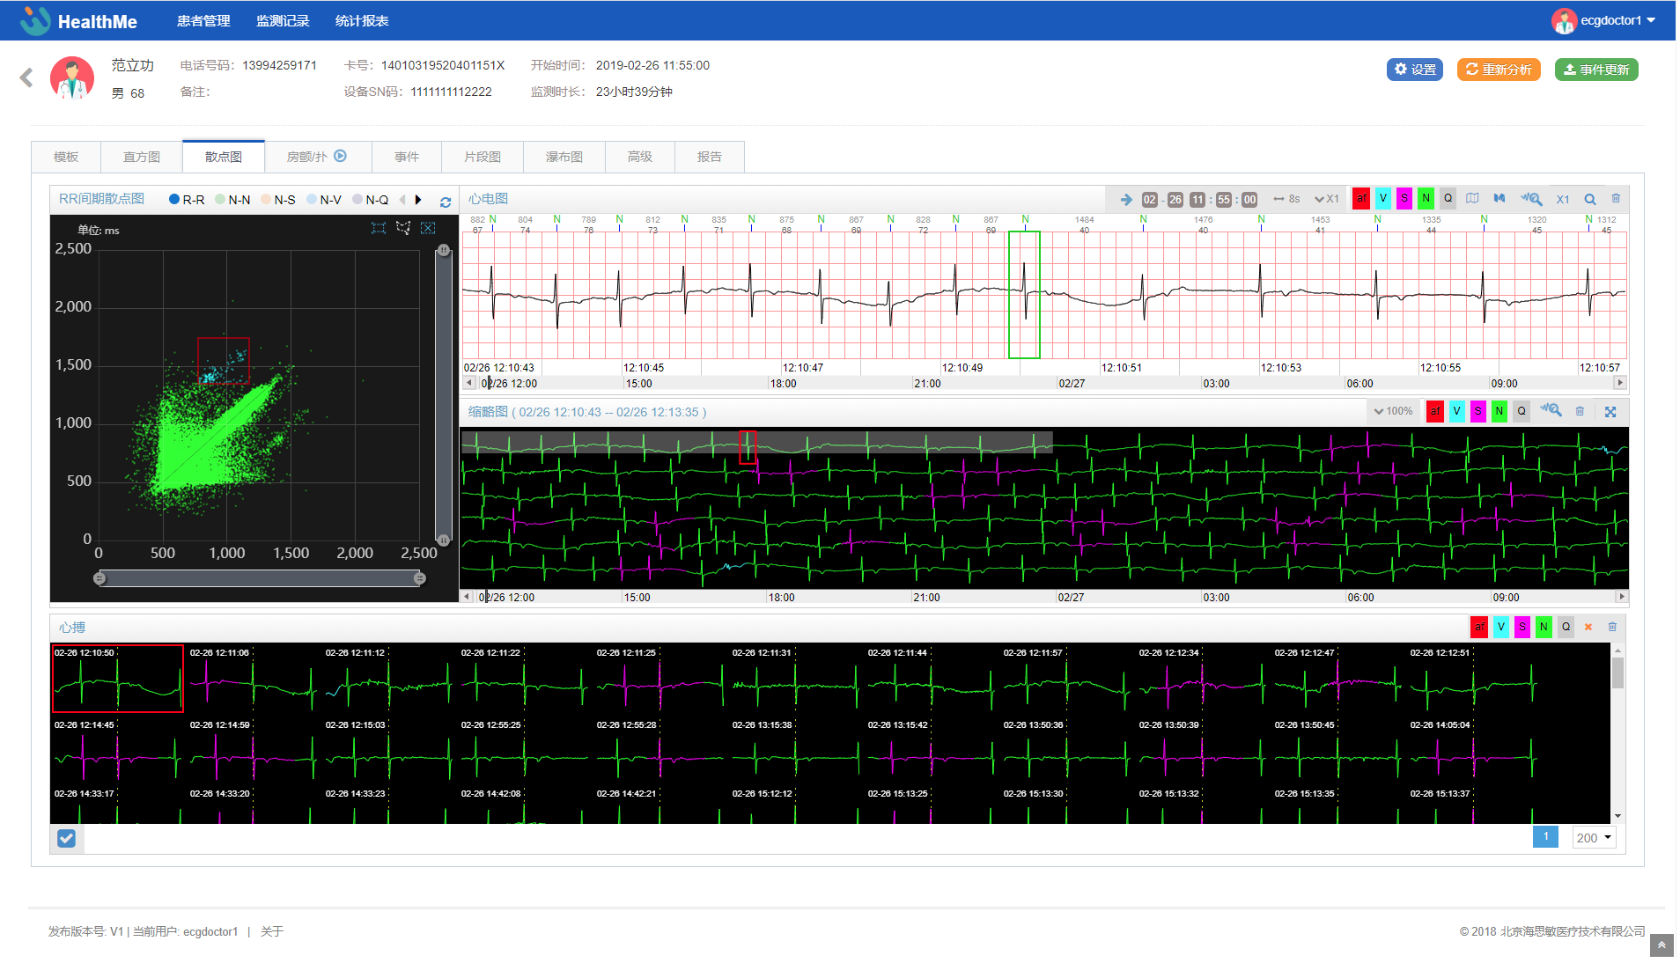This screenshot has height=963, width=1680.
Task: Open the thumbnail 100% zoom dropdown
Action: click(x=1393, y=411)
